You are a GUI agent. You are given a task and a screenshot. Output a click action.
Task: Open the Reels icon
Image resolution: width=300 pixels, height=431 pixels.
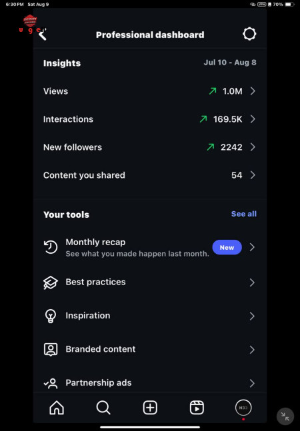(197, 408)
